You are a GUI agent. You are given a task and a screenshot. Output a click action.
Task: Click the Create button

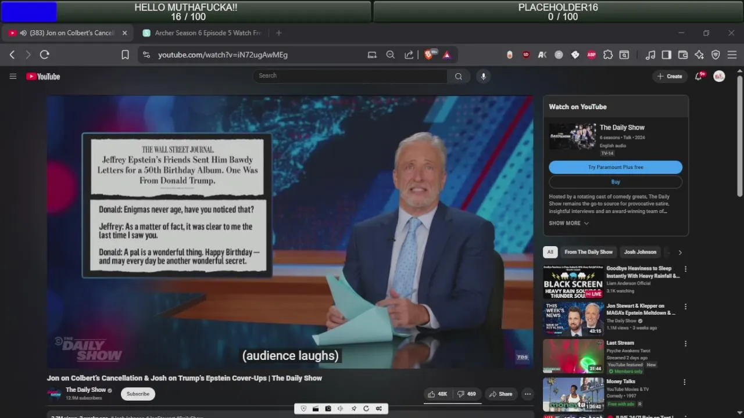670,76
